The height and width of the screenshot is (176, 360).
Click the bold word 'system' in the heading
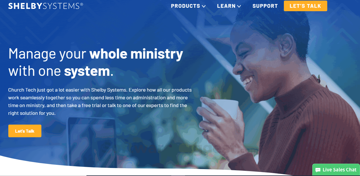click(x=87, y=71)
